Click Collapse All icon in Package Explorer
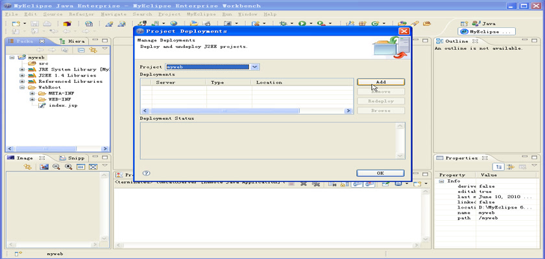545x259 pixels. tap(80, 50)
